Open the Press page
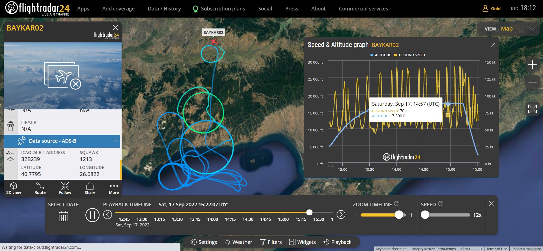Screen dimensions: 543x251 click(x=292, y=8)
